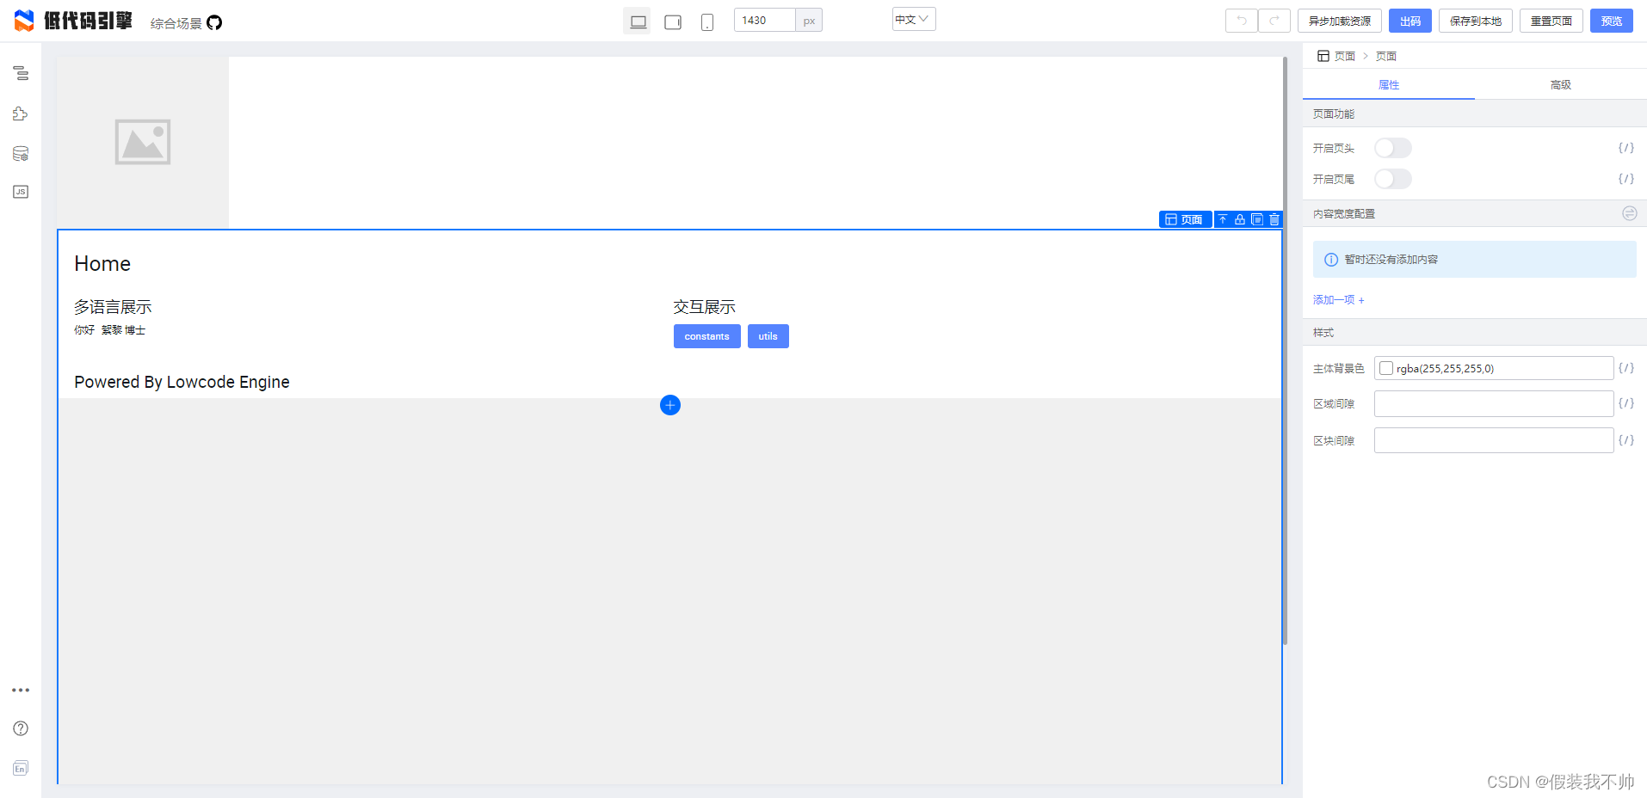The width and height of the screenshot is (1647, 798).
Task: Toggle the page header switch
Action: pos(1392,148)
